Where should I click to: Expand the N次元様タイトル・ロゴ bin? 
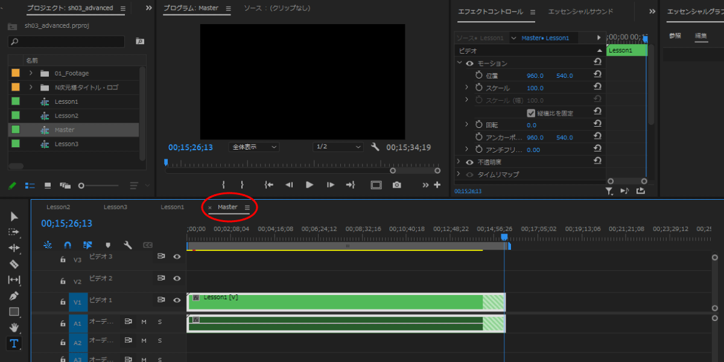30,87
